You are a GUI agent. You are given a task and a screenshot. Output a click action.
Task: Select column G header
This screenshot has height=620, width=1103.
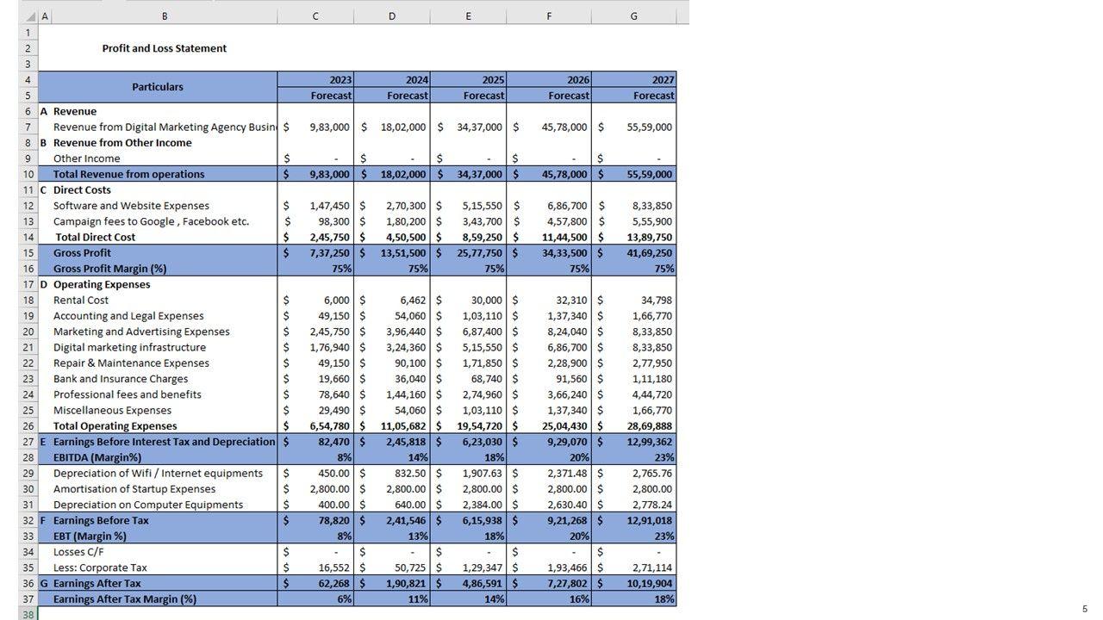(x=633, y=16)
